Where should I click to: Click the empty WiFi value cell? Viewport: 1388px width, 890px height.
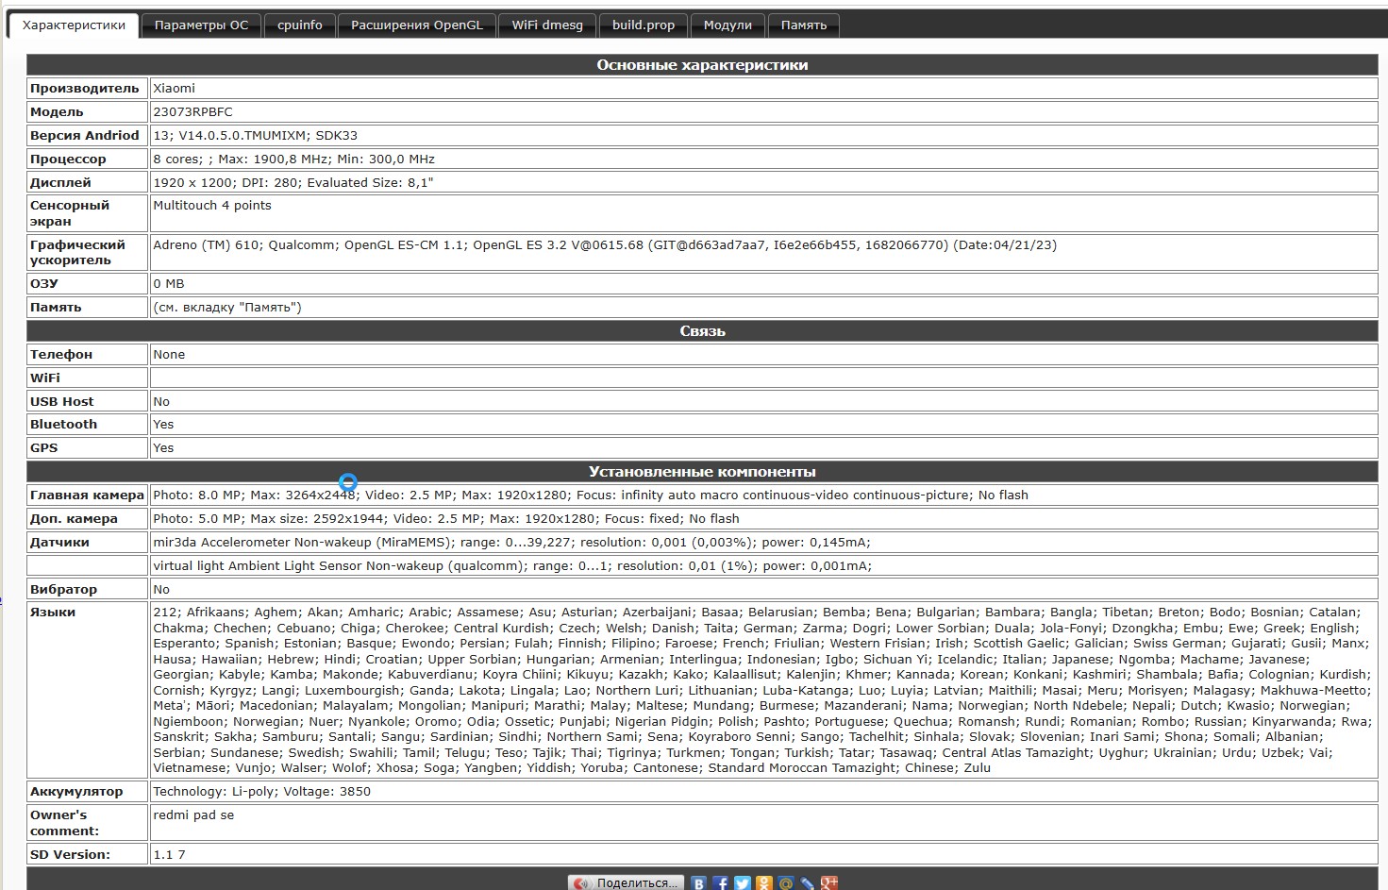pyautogui.click(x=763, y=378)
